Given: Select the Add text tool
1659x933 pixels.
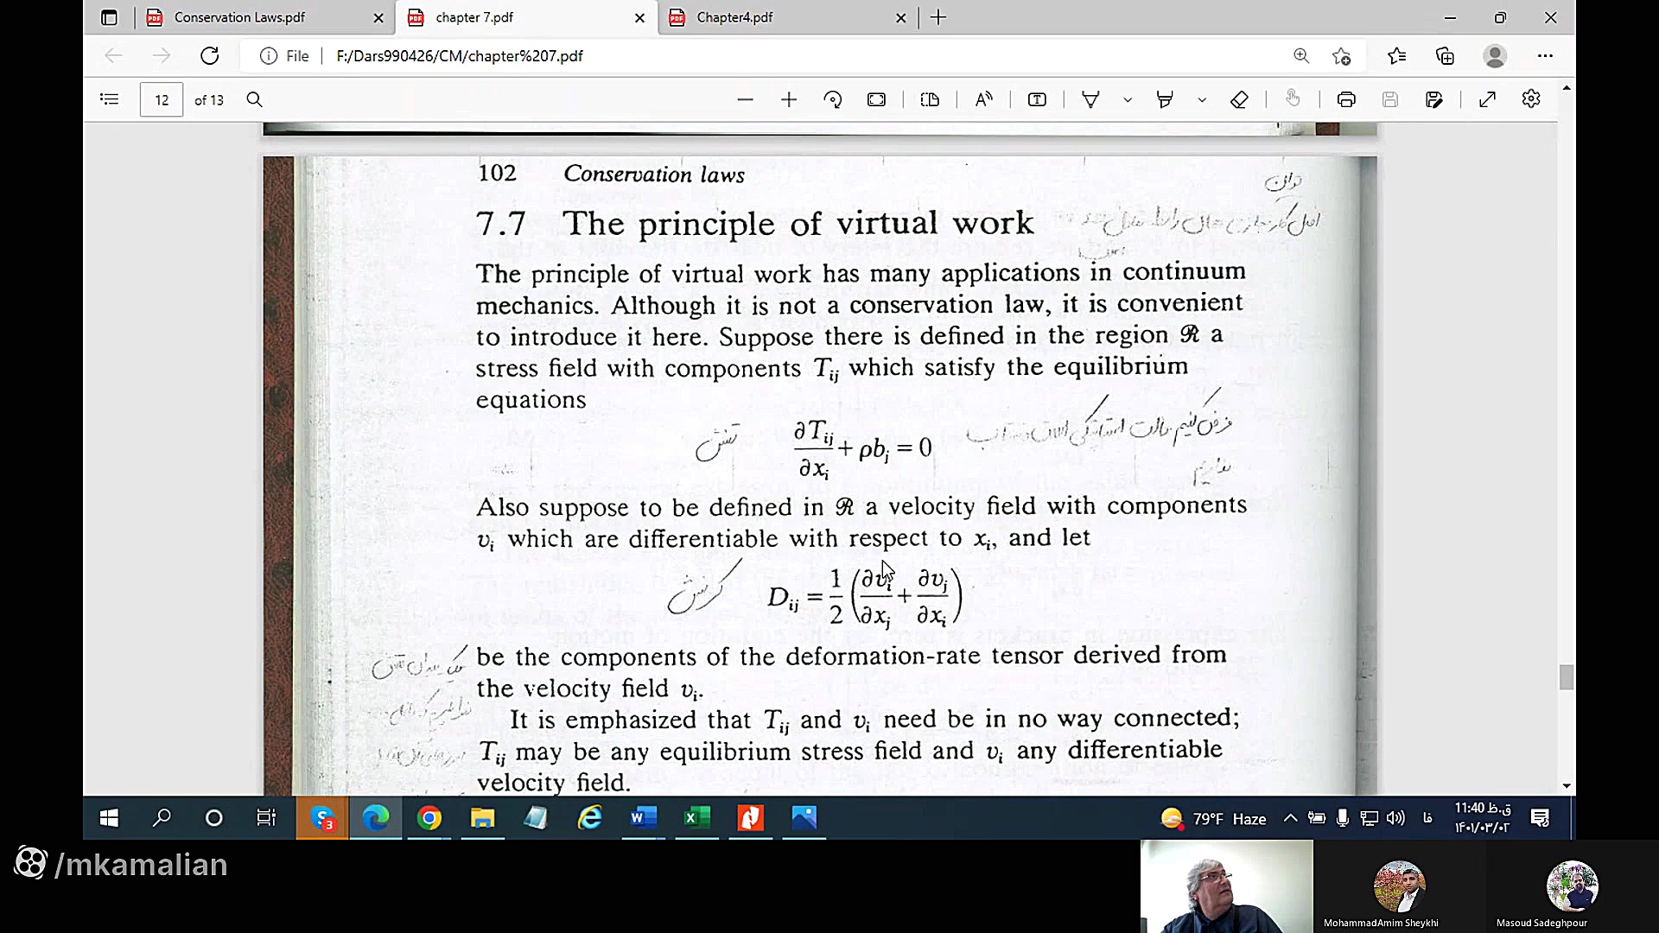Looking at the screenshot, I should [x=1037, y=100].
